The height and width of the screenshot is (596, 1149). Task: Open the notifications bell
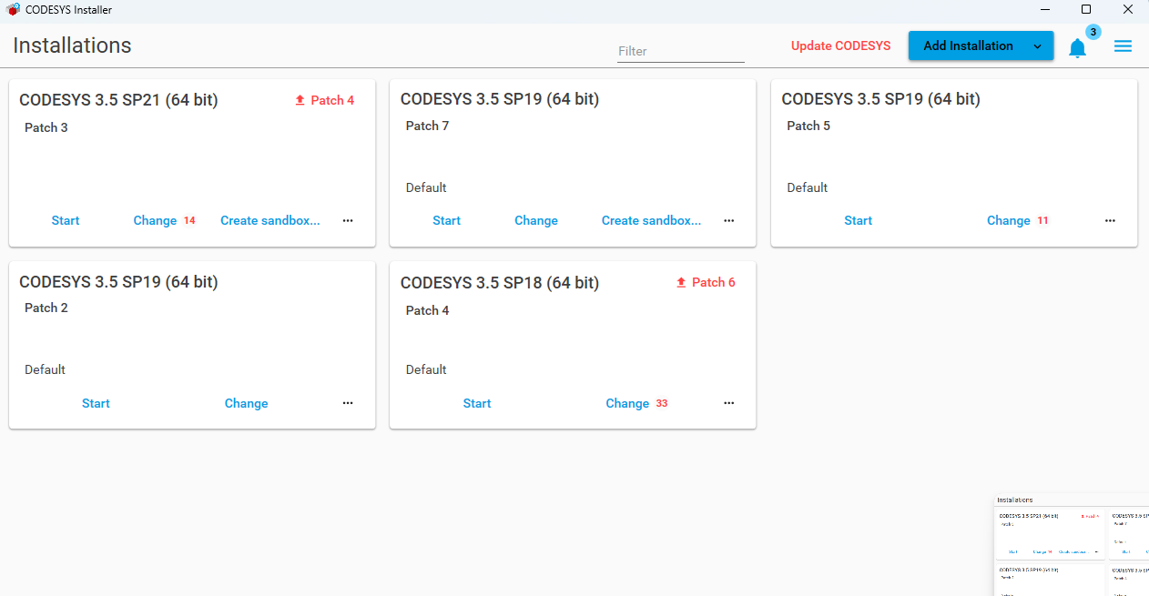(1077, 47)
